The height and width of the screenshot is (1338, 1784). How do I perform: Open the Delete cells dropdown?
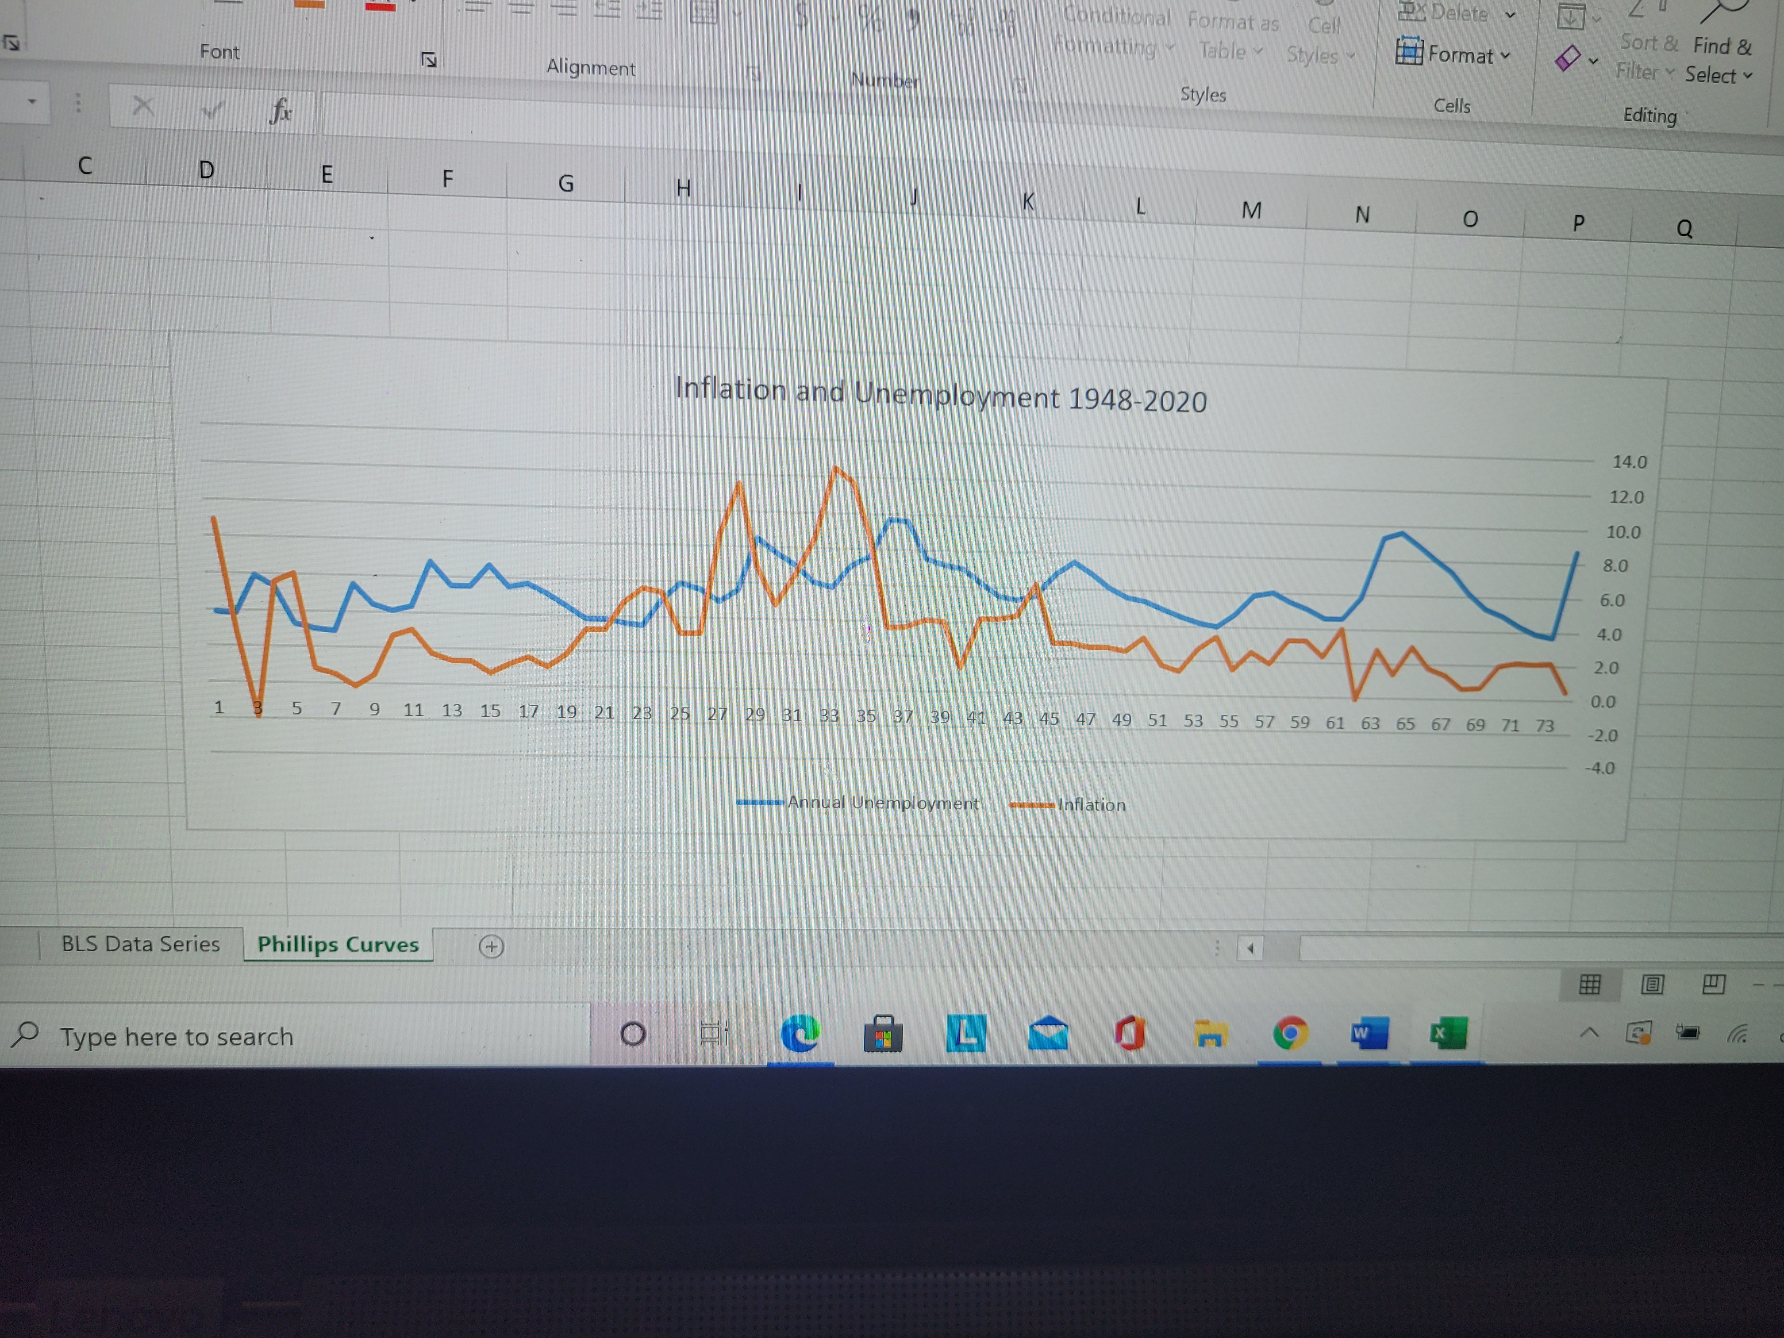point(1511,15)
